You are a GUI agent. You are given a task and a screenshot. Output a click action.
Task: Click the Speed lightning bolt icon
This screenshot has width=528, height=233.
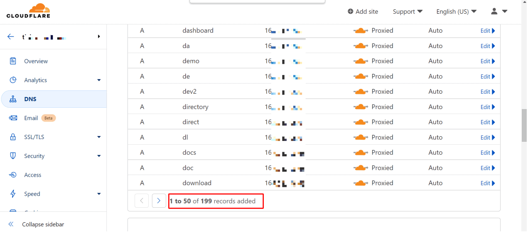tap(13, 194)
